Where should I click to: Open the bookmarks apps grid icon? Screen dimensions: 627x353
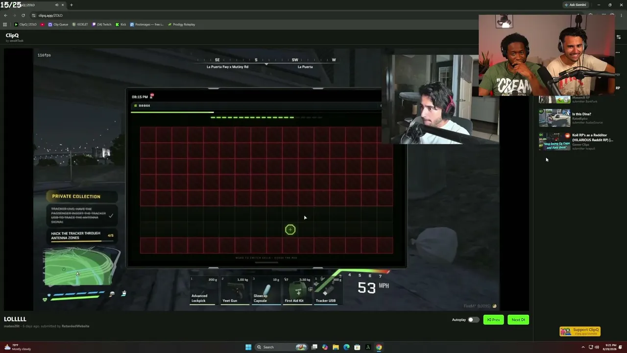tap(5, 25)
